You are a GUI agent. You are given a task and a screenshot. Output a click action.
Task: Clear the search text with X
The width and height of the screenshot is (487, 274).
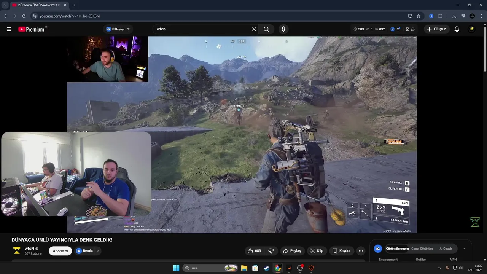coord(254,29)
